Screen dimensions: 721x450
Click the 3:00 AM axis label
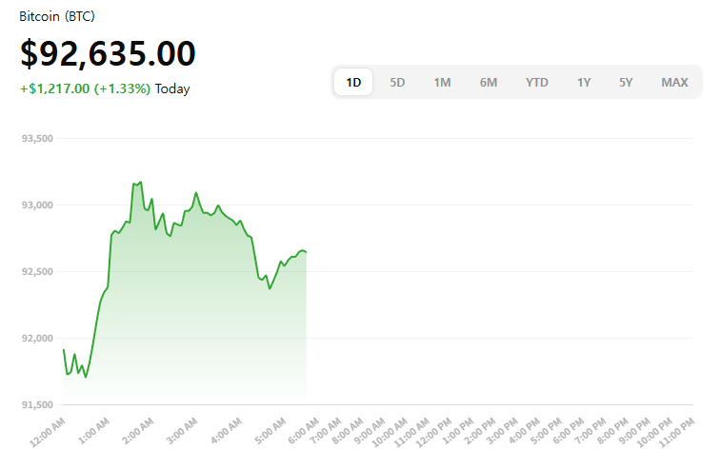tap(181, 431)
